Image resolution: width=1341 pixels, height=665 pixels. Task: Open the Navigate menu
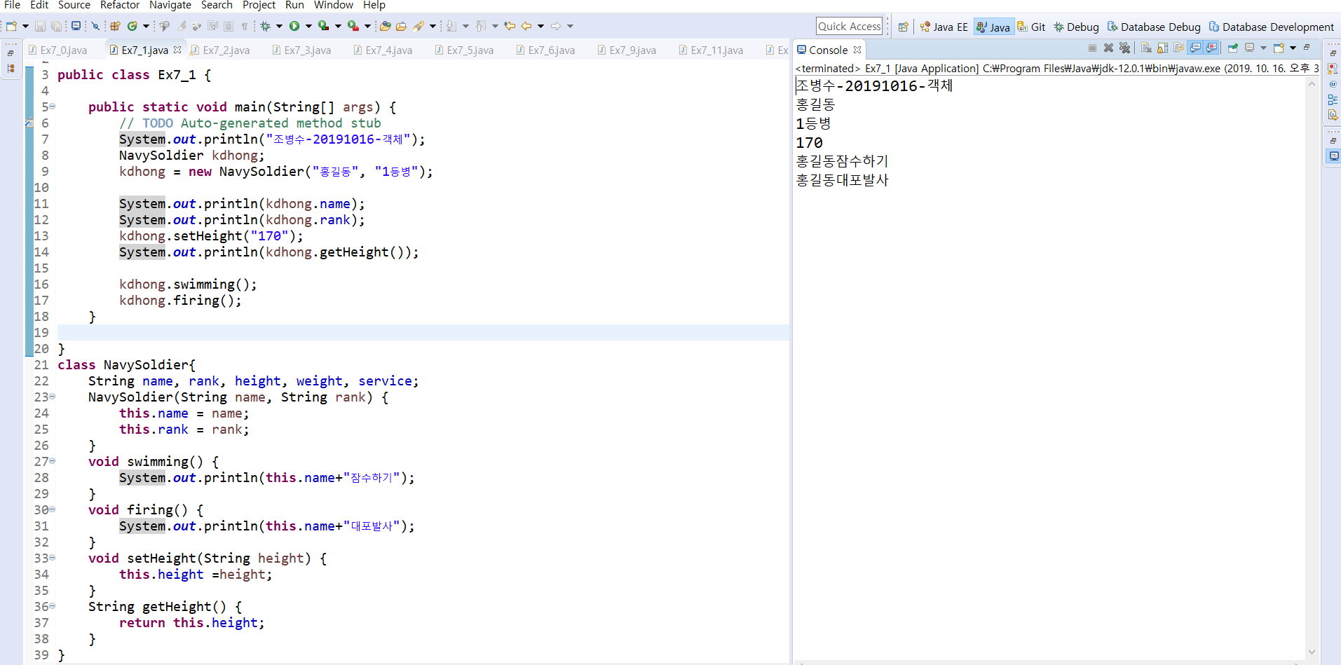170,5
